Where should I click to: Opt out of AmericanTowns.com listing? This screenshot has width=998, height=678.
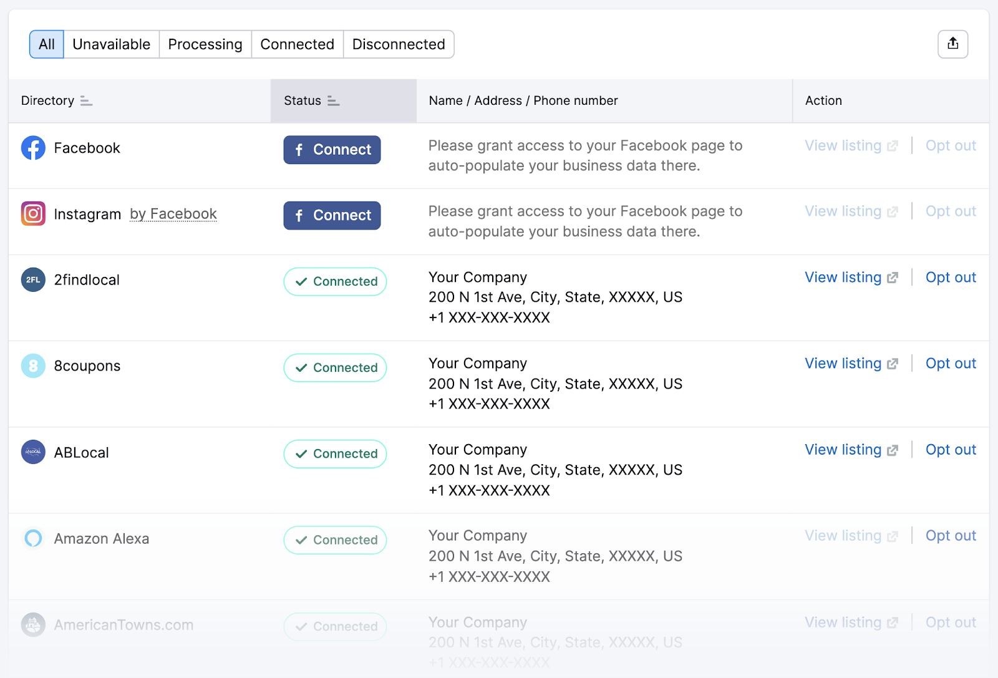coord(951,622)
